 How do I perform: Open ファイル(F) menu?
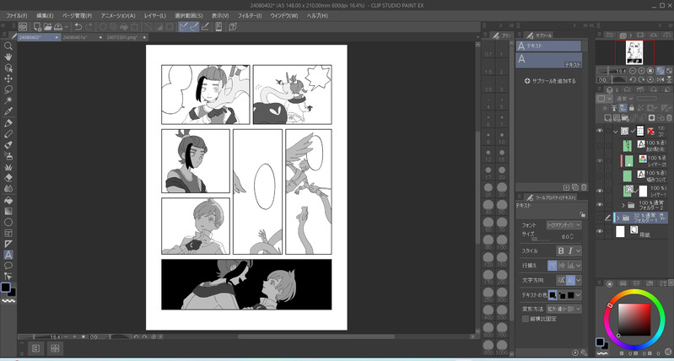[x=16, y=15]
